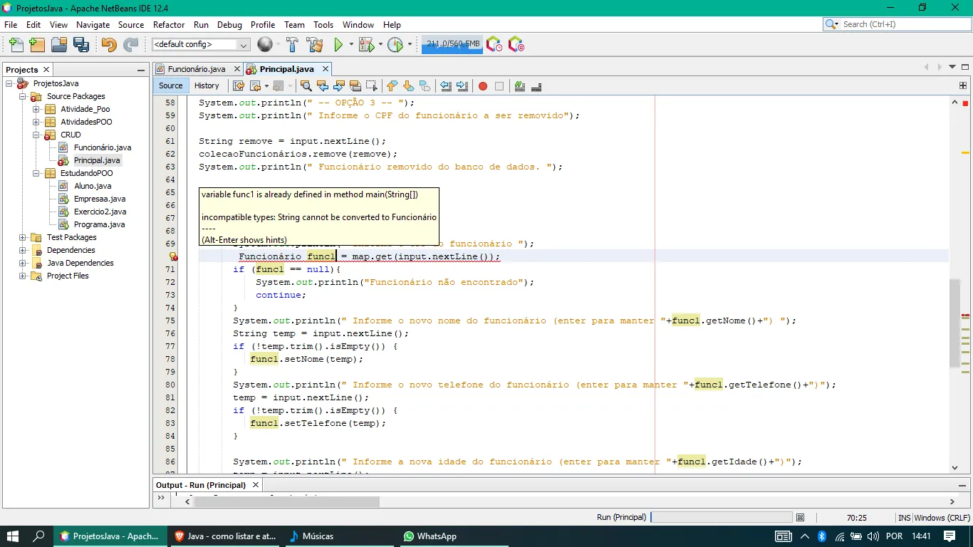Screen dimensions: 973x547
Task: Open the Refactor menu
Action: point(169,24)
